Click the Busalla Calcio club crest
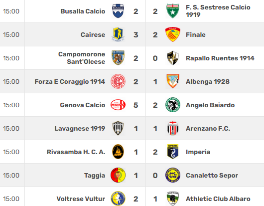The height and width of the screenshot is (206, 264). tap(118, 11)
